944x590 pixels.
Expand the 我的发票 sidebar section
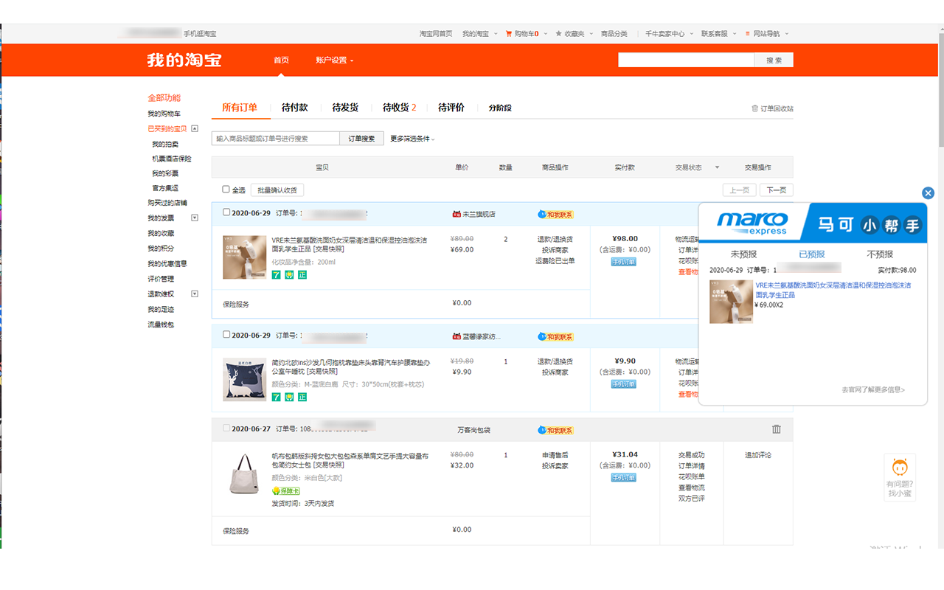[195, 218]
